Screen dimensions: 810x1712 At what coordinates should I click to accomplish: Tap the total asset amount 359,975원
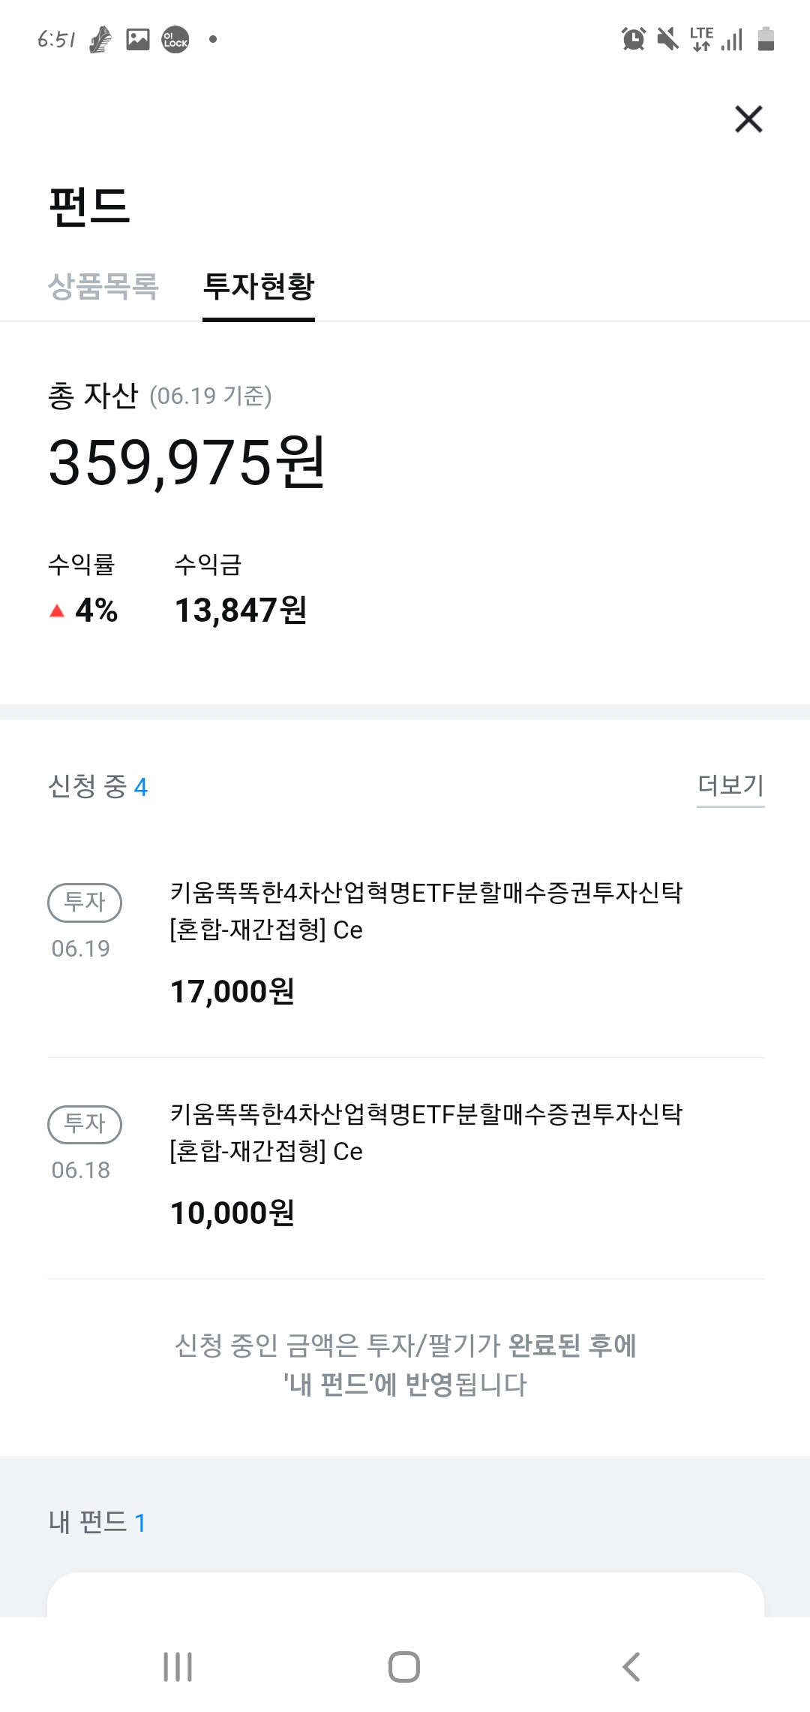coord(187,463)
